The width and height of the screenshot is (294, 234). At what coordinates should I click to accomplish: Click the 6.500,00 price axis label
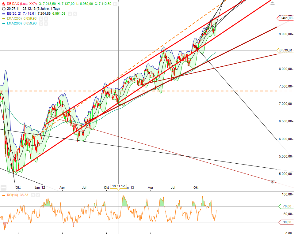click(286, 121)
